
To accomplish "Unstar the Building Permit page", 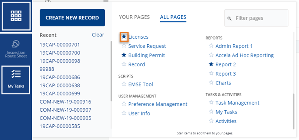I will point(124,55).
